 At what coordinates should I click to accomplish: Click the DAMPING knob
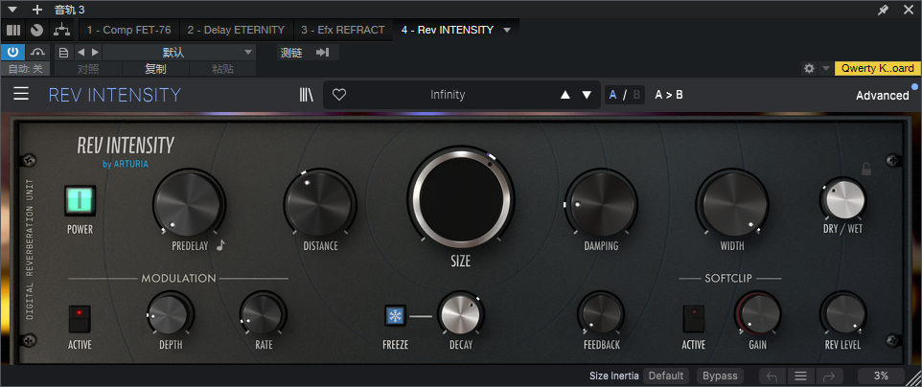tap(601, 203)
